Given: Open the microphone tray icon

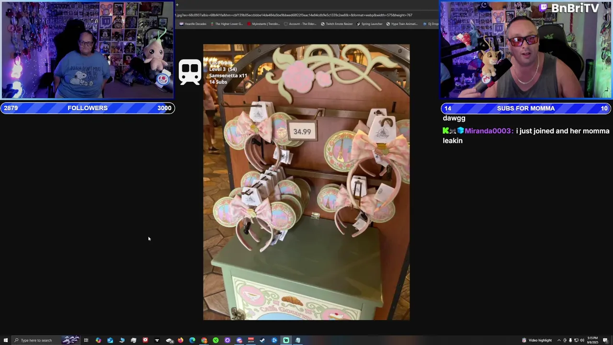Looking at the screenshot, I should tap(570, 340).
